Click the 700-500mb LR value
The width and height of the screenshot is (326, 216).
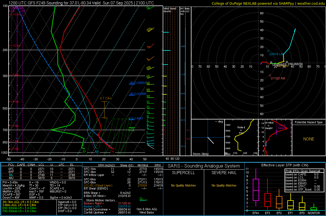pyautogui.click(x=19, y=211)
